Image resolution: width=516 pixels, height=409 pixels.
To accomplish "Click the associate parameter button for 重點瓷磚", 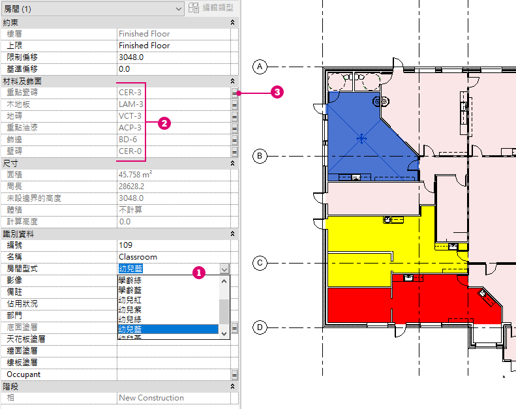I will tap(234, 93).
